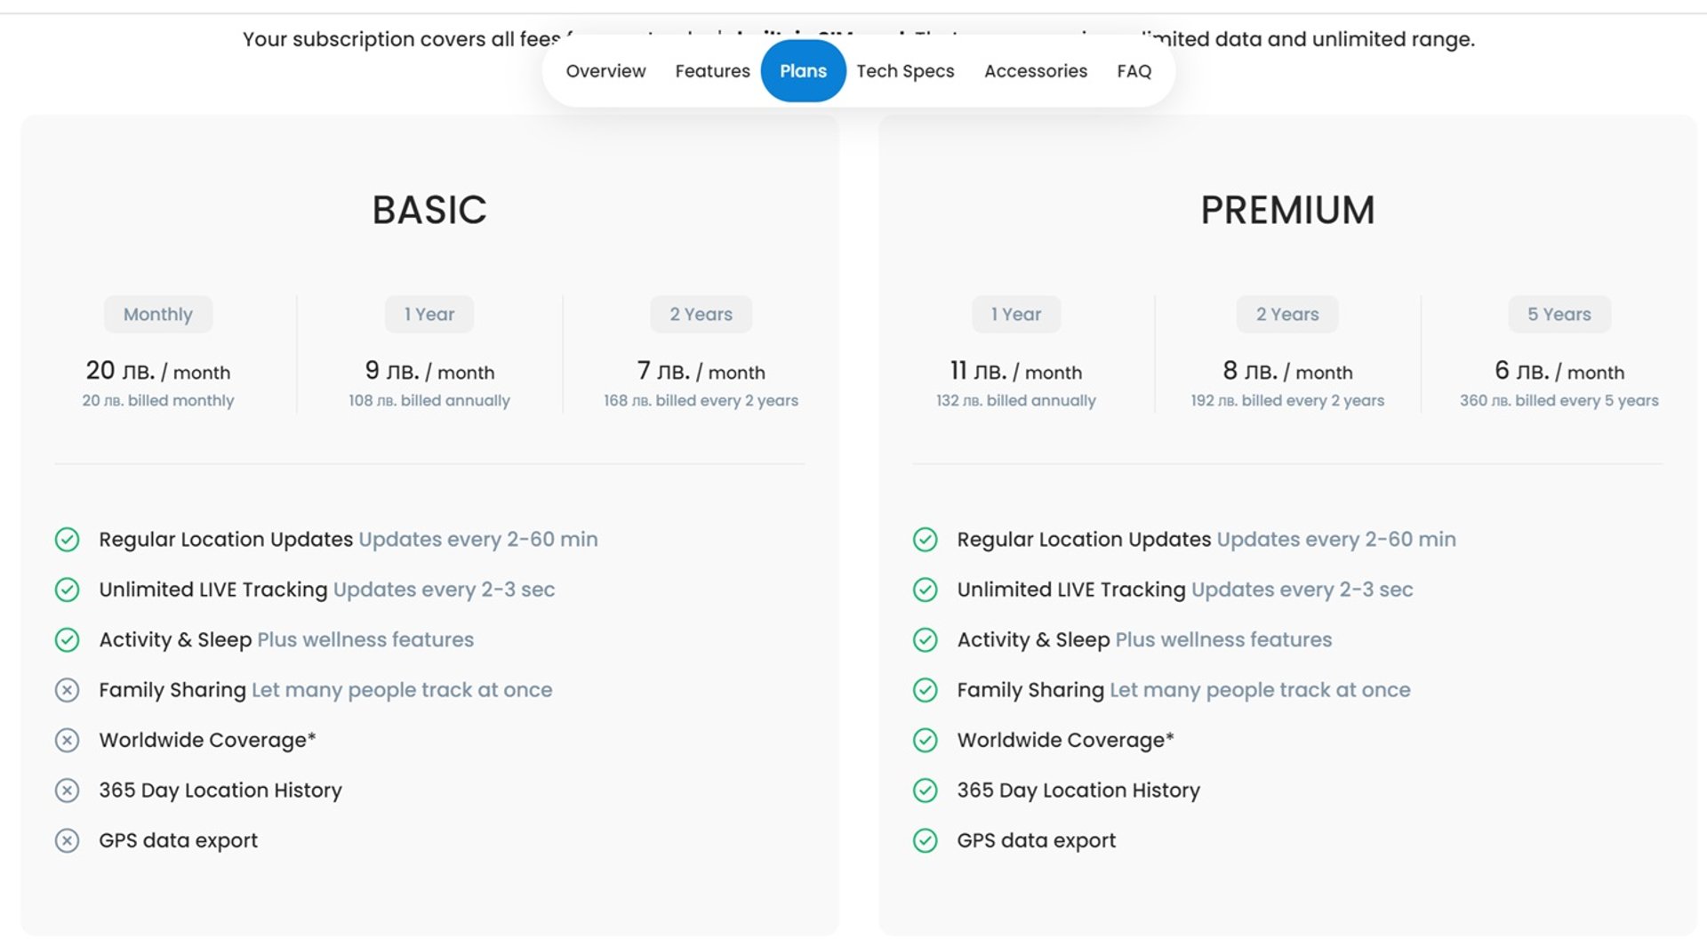
Task: Click Premium 'Family Sharing' feature text
Action: tap(1030, 690)
